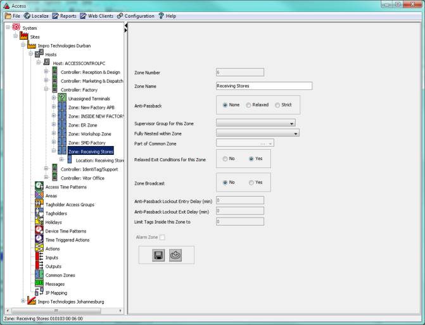Viewport: 425px width, 325px height.
Task: Set Zone Broadcast to No
Action: [x=225, y=183]
